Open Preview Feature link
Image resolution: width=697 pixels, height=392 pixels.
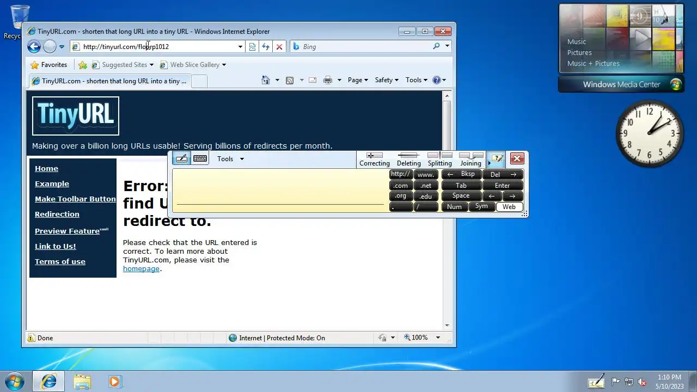tap(67, 231)
